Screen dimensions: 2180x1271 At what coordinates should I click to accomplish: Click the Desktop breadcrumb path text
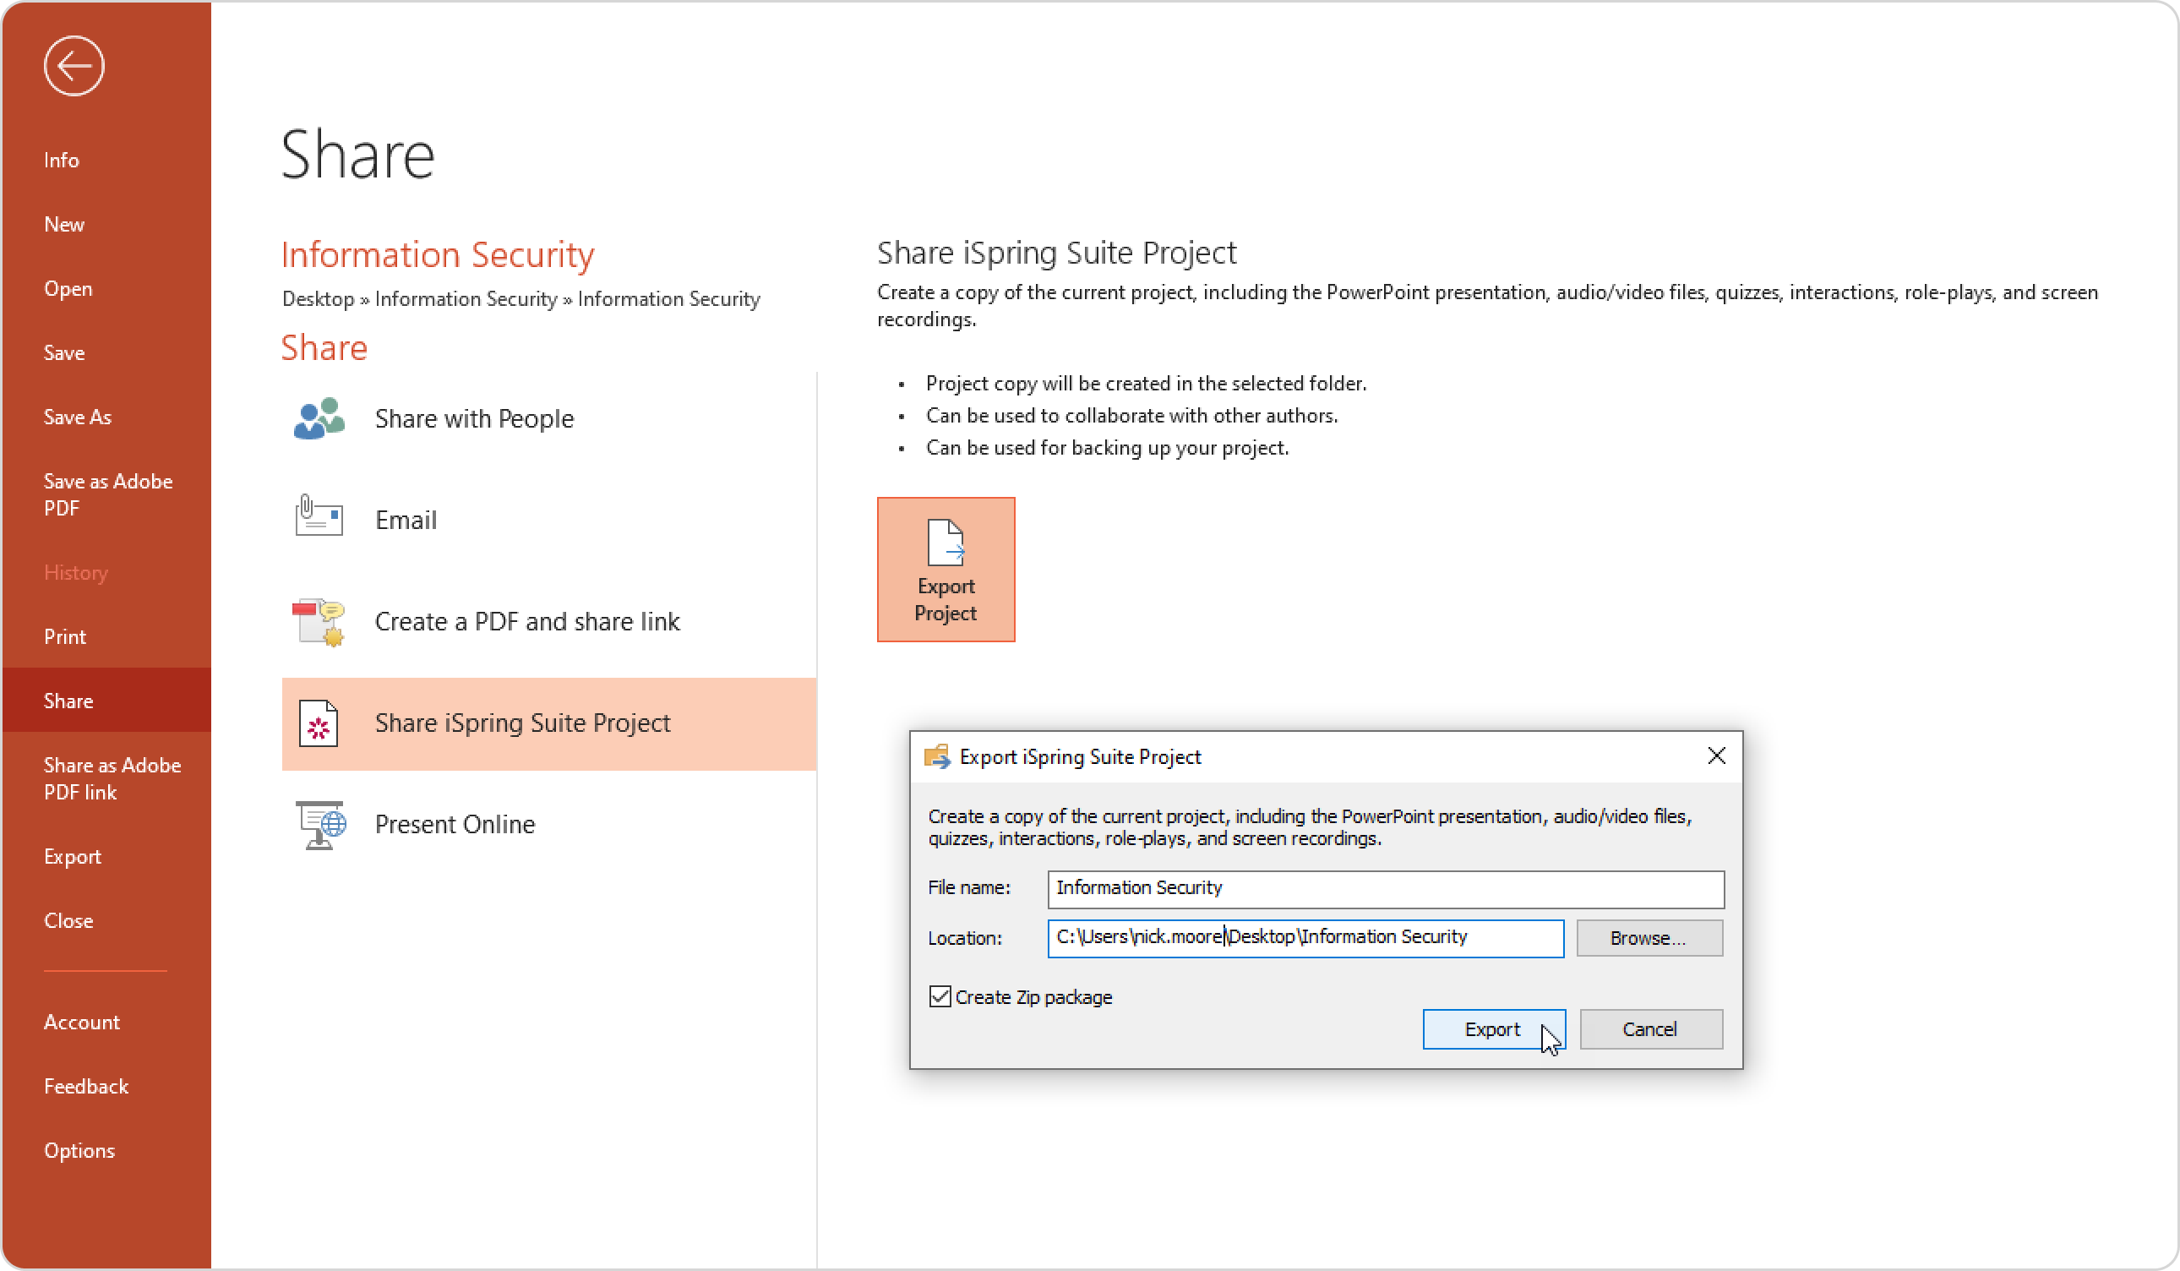pyautogui.click(x=520, y=298)
